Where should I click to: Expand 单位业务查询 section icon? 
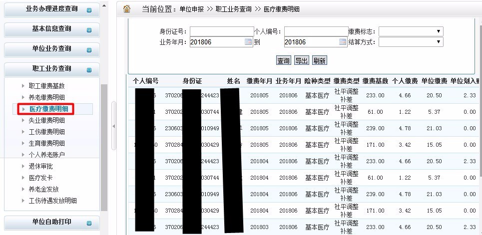click(89, 50)
